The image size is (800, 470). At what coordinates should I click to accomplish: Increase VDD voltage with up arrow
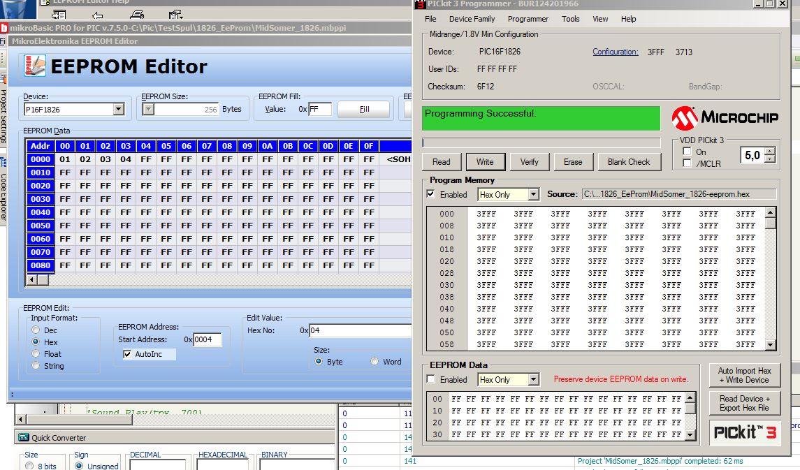[x=771, y=151]
